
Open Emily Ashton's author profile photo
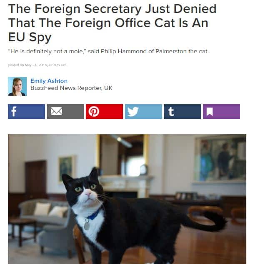point(18,86)
